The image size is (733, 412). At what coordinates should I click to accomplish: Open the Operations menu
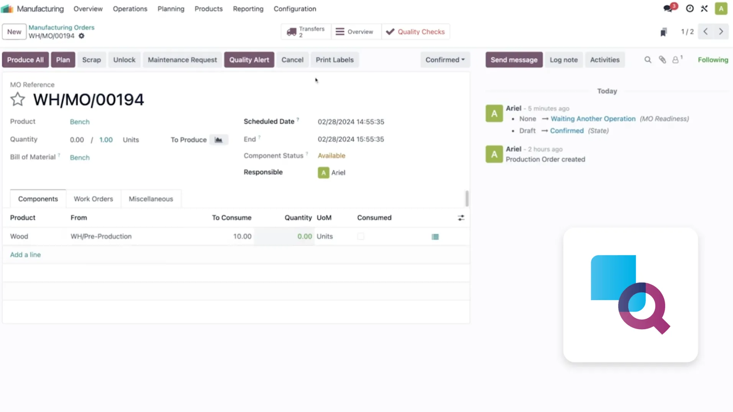click(x=130, y=9)
